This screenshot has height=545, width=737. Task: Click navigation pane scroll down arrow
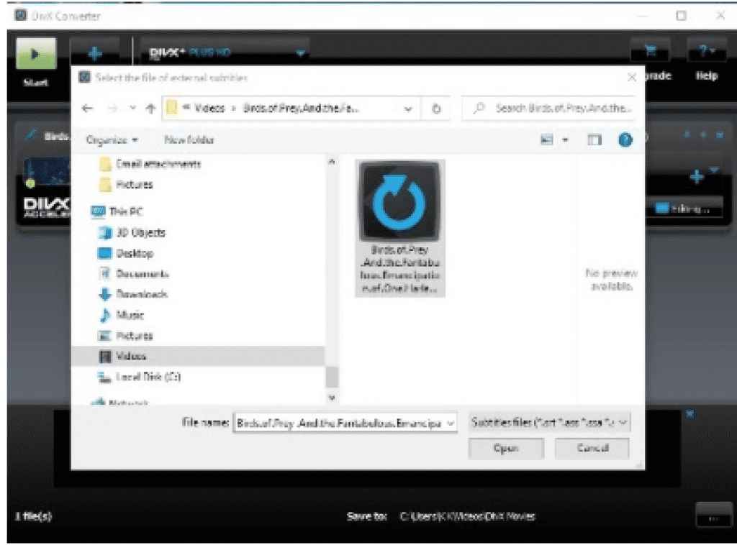pos(332,398)
